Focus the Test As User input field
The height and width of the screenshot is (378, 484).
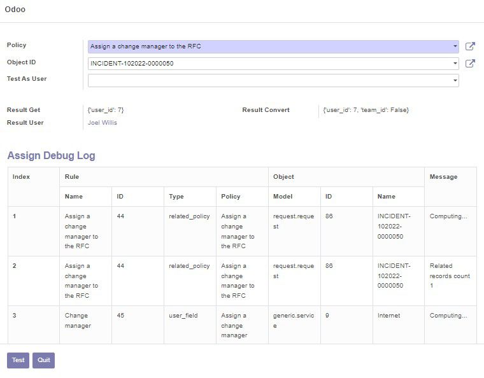click(273, 80)
